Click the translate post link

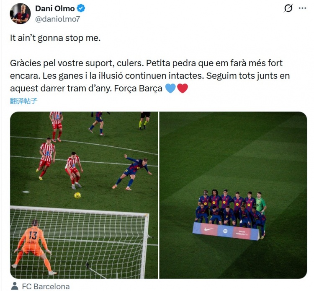click(x=23, y=101)
